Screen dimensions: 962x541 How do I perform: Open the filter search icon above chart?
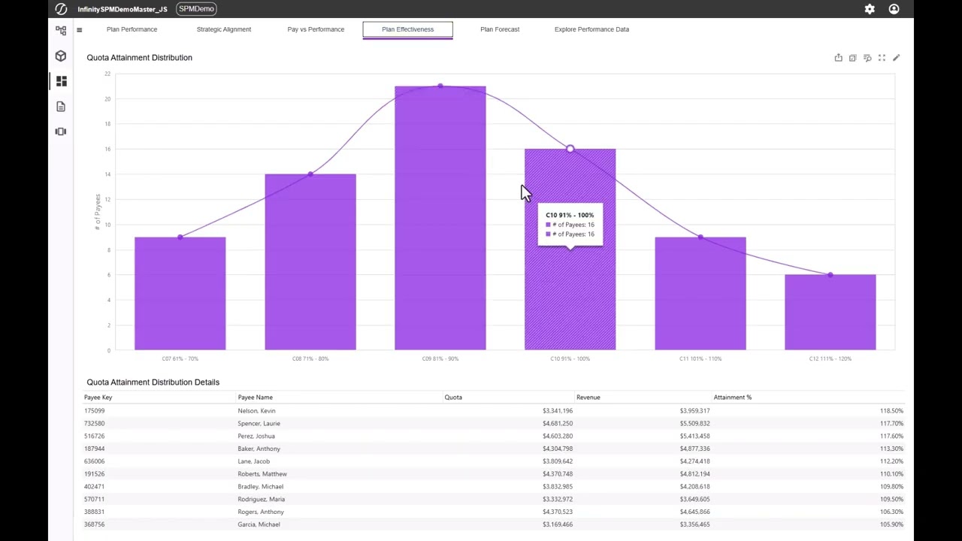(867, 58)
